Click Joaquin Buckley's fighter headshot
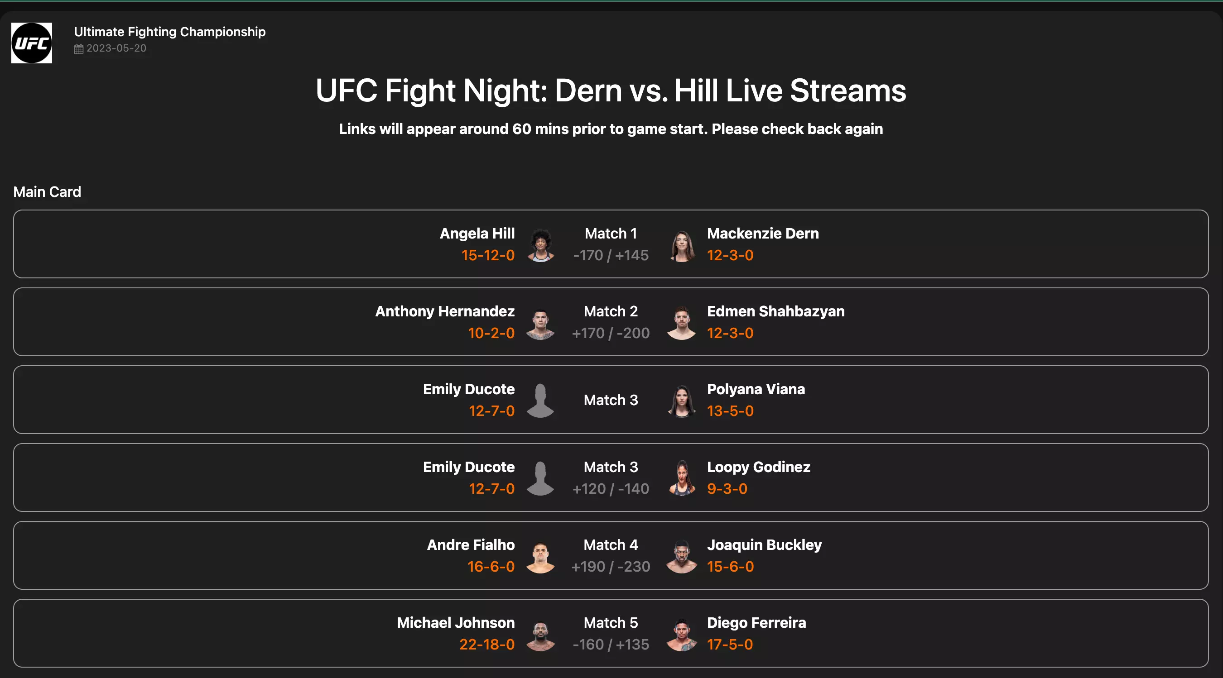 (682, 557)
